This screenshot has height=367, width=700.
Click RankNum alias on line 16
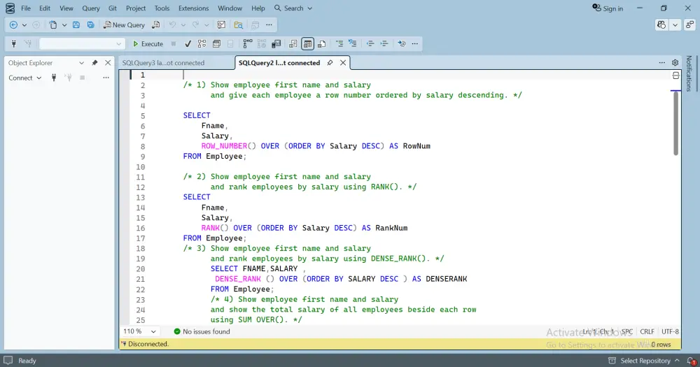(391, 228)
